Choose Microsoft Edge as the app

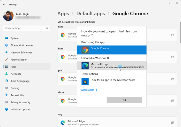(x=112, y=66)
